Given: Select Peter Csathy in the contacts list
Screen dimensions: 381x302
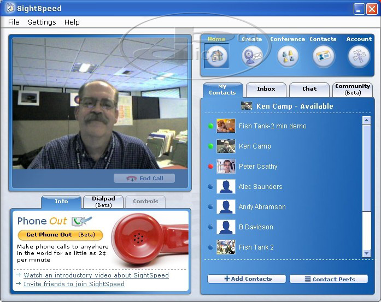Looking at the screenshot, I should pyautogui.click(x=258, y=167).
